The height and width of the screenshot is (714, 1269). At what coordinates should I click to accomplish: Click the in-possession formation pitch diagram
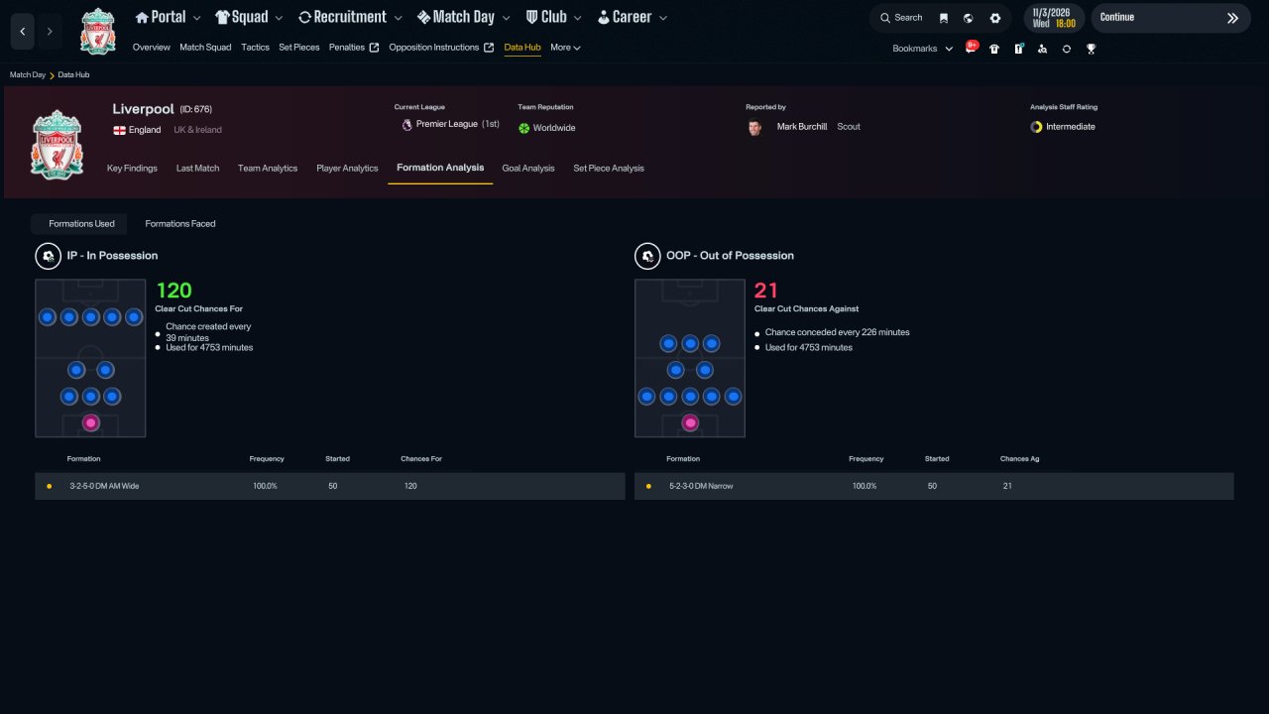(x=90, y=358)
